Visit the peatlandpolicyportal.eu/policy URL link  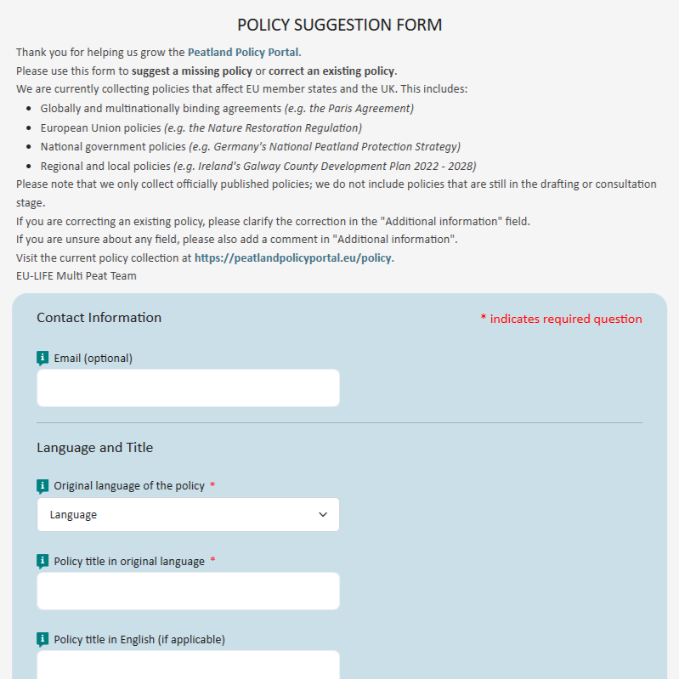point(293,257)
